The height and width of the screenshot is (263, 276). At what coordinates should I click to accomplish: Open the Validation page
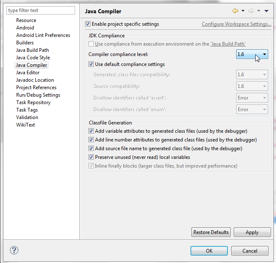[x=27, y=117]
